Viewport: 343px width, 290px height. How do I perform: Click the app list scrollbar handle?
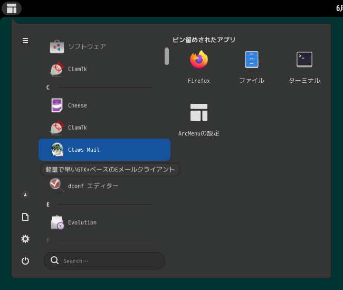[167, 56]
